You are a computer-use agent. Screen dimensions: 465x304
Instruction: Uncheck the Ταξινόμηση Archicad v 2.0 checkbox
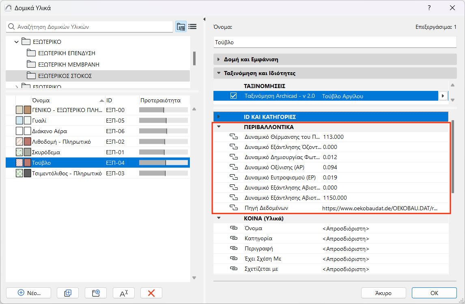tap(233, 96)
